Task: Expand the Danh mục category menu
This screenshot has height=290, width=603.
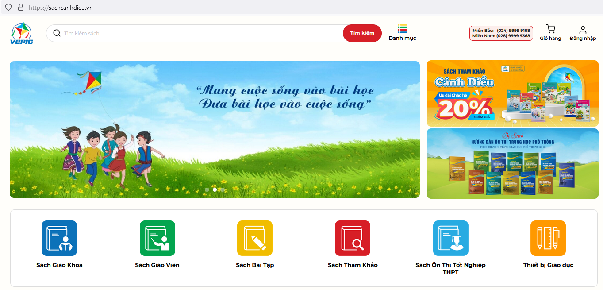Action: 402,32
